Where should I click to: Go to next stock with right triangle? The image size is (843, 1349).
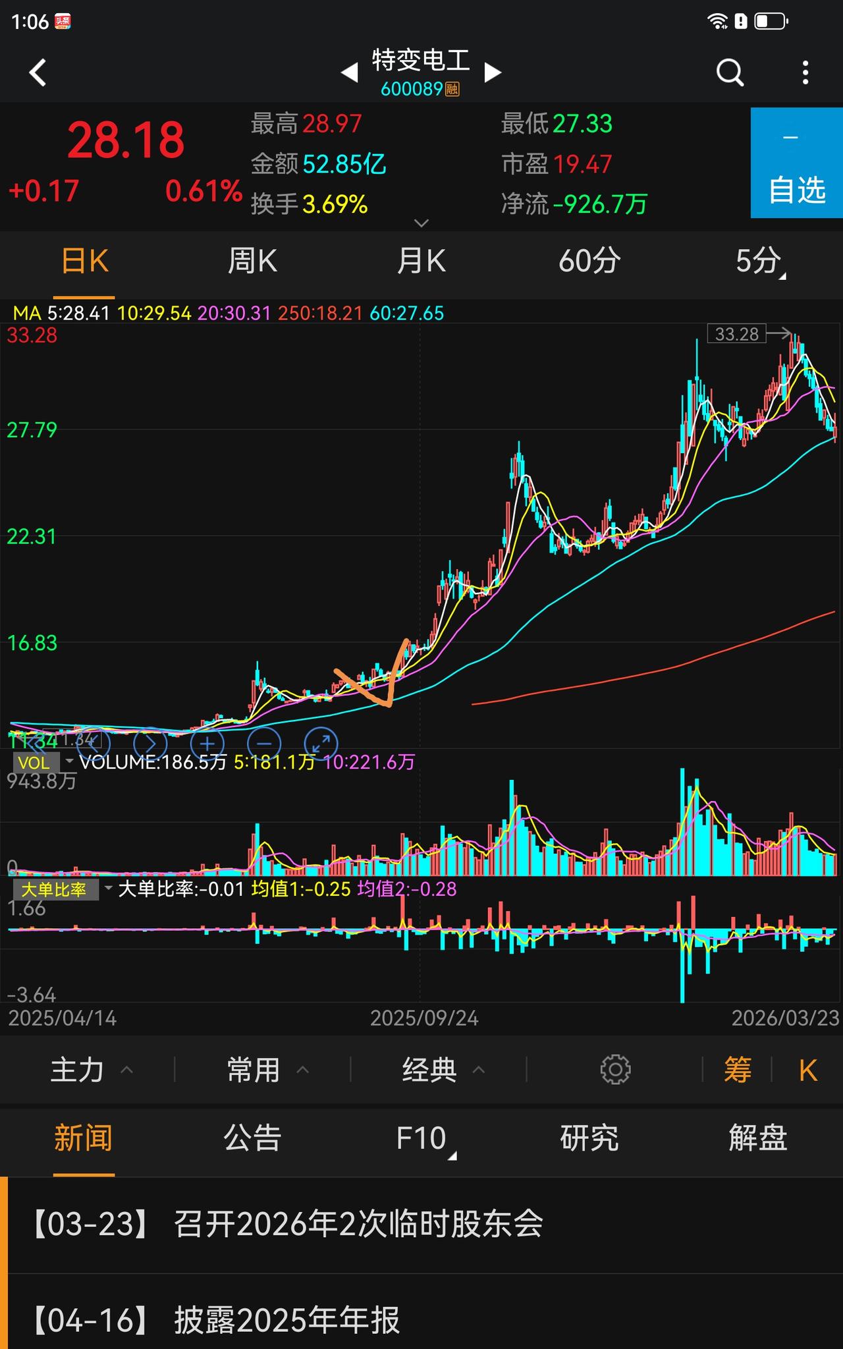click(x=493, y=72)
